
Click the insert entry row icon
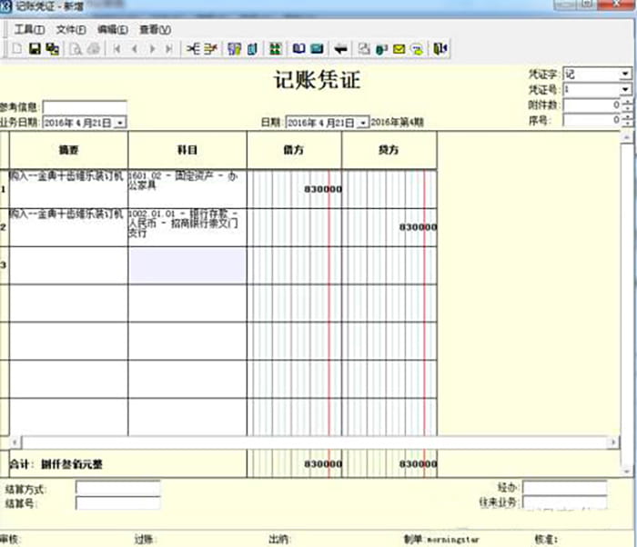tap(193, 48)
